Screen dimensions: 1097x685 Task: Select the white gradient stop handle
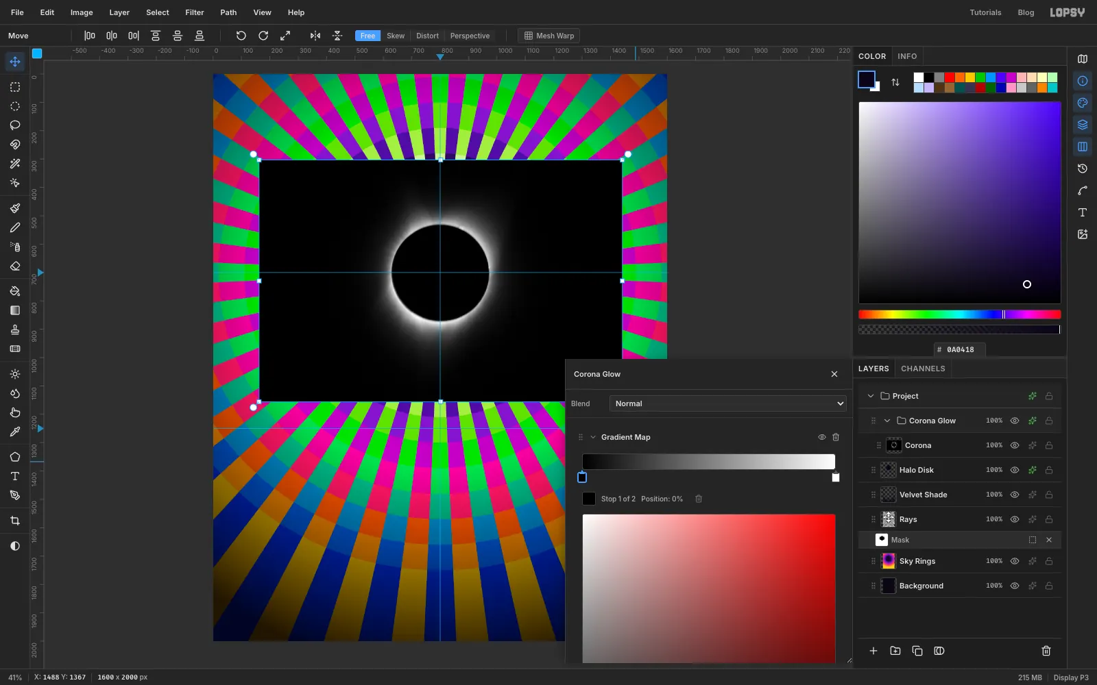tap(836, 477)
